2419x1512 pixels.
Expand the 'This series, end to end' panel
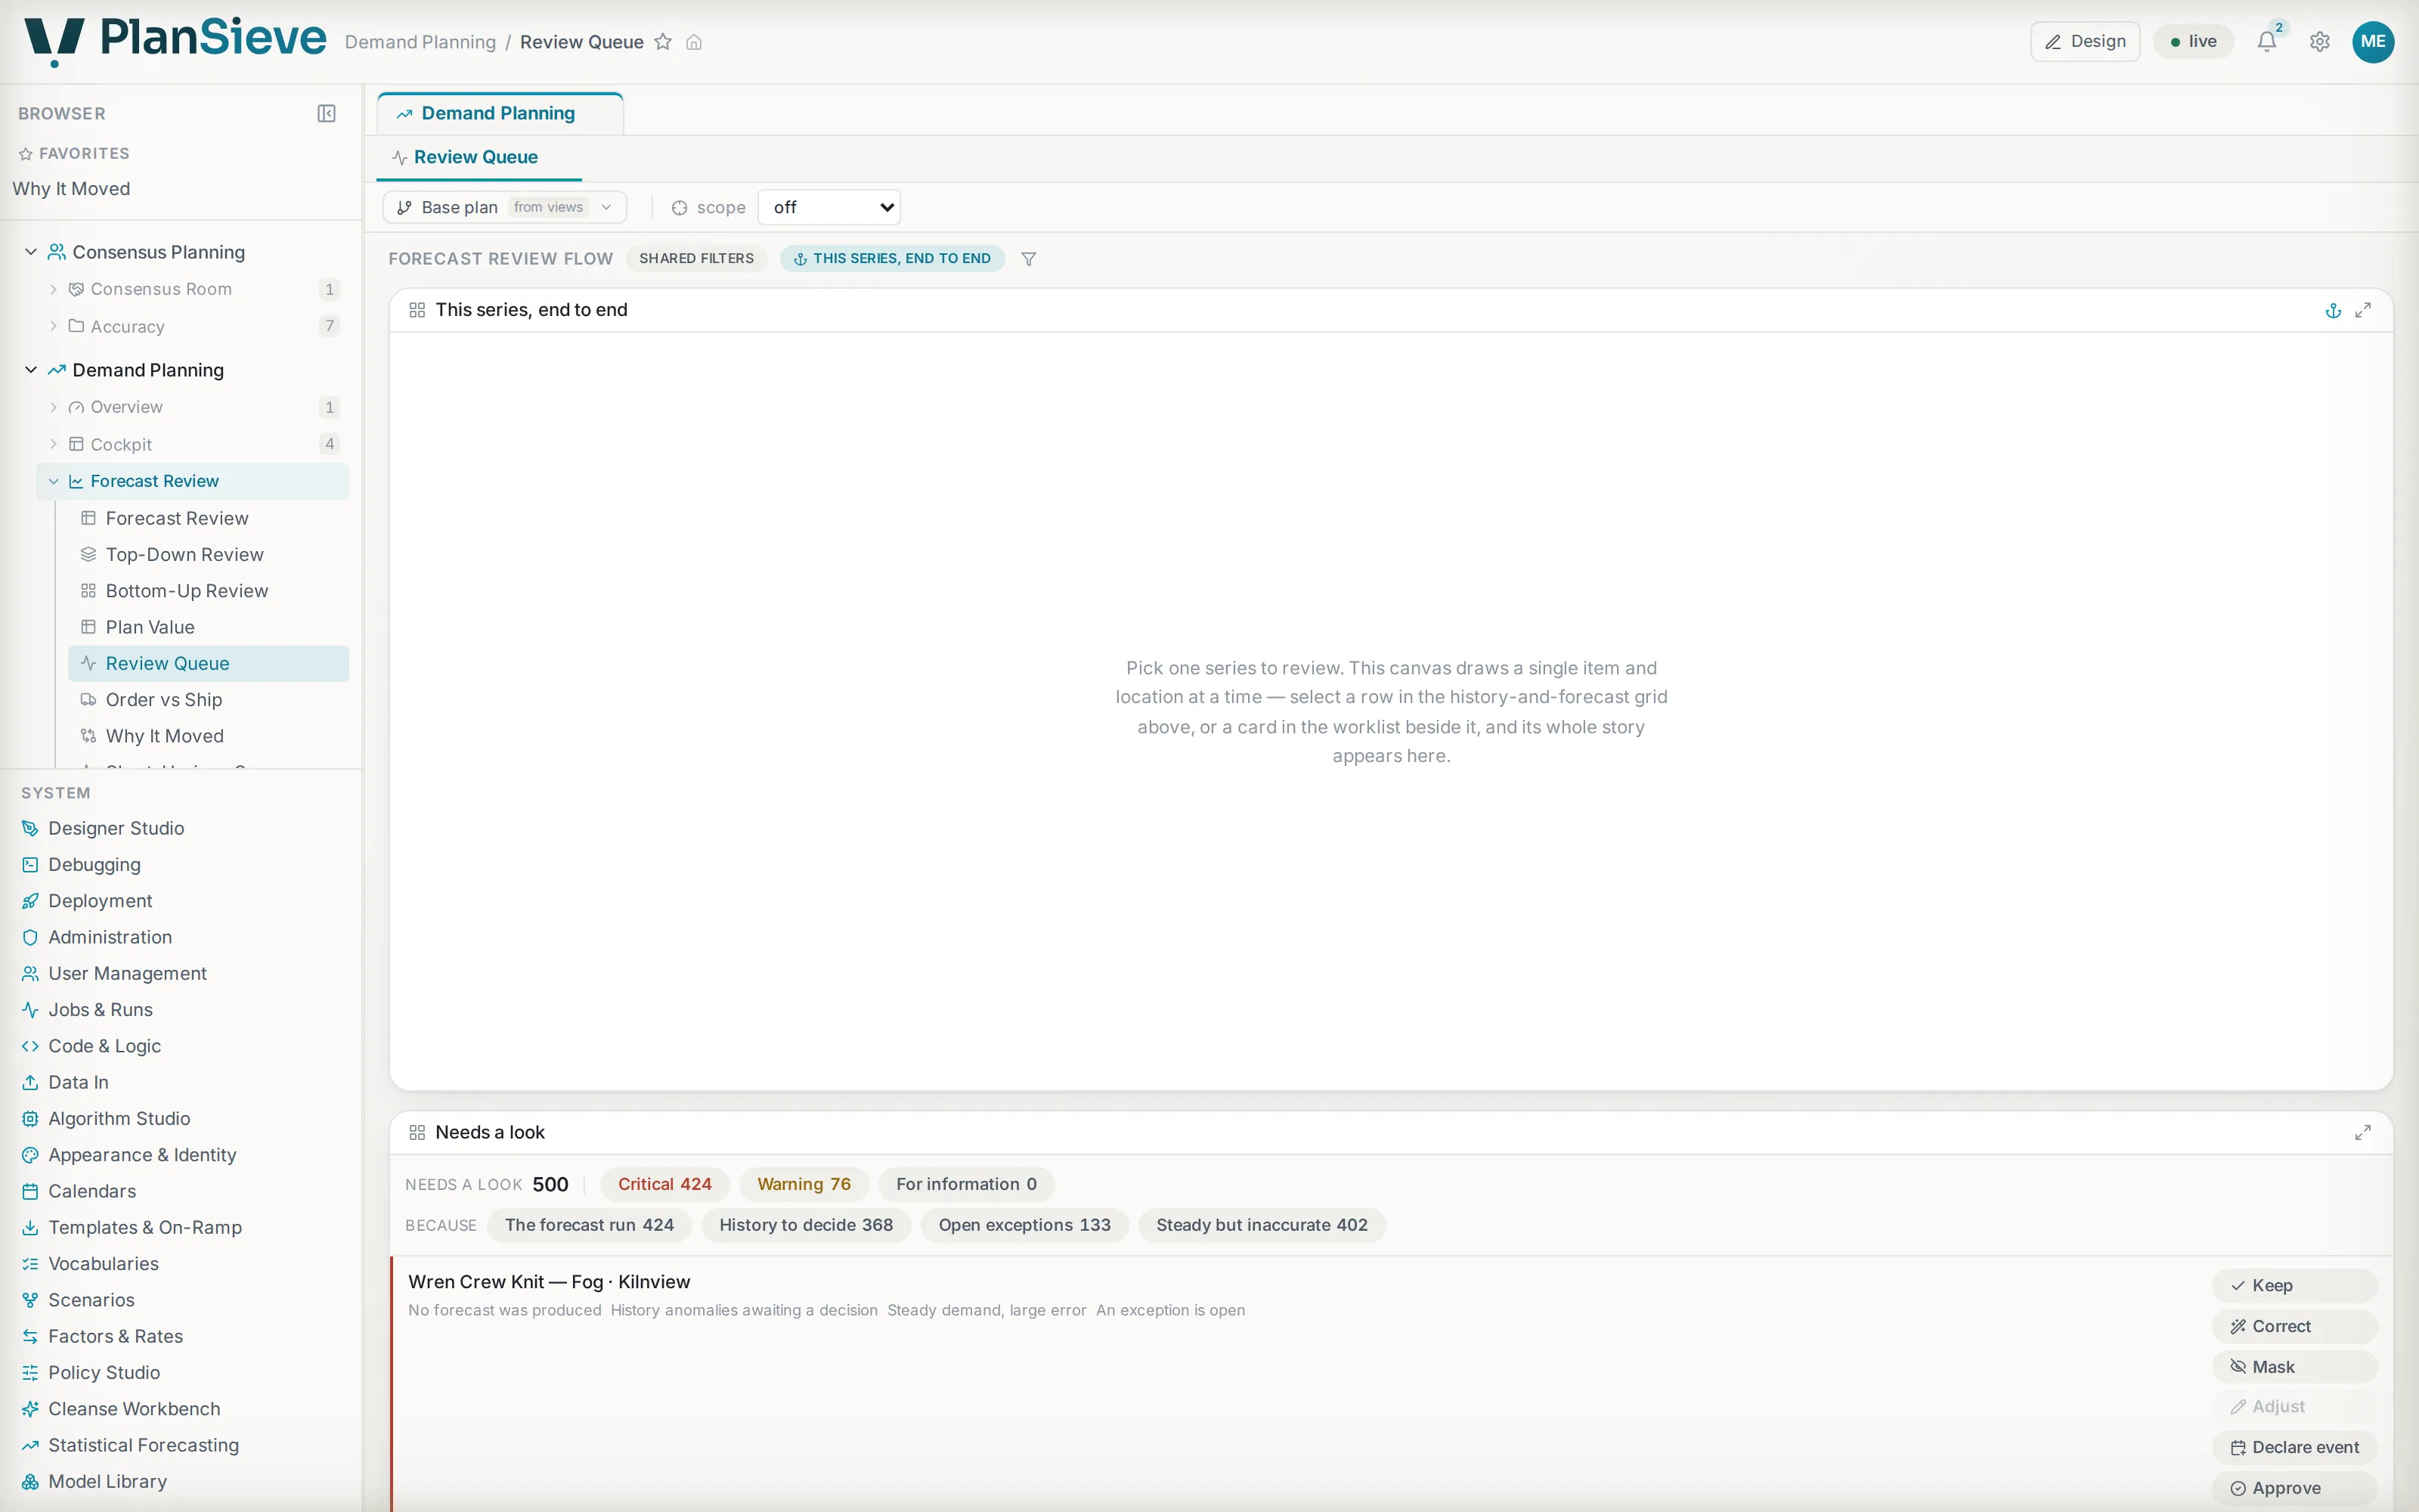click(2363, 311)
